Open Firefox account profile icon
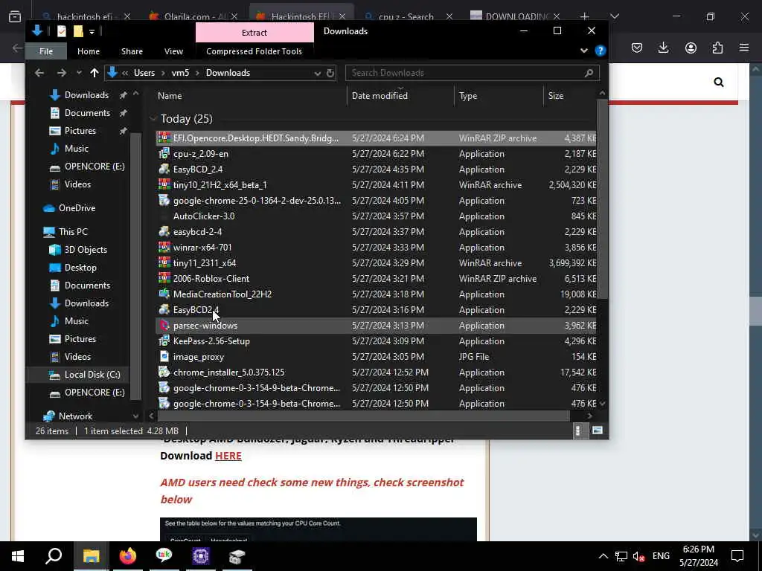This screenshot has height=571, width=762. 691,48
